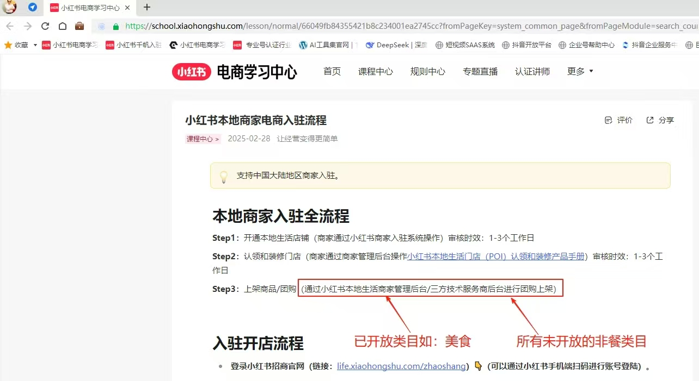Open the 课程中心 navigation item
699x381 pixels.
click(x=376, y=71)
